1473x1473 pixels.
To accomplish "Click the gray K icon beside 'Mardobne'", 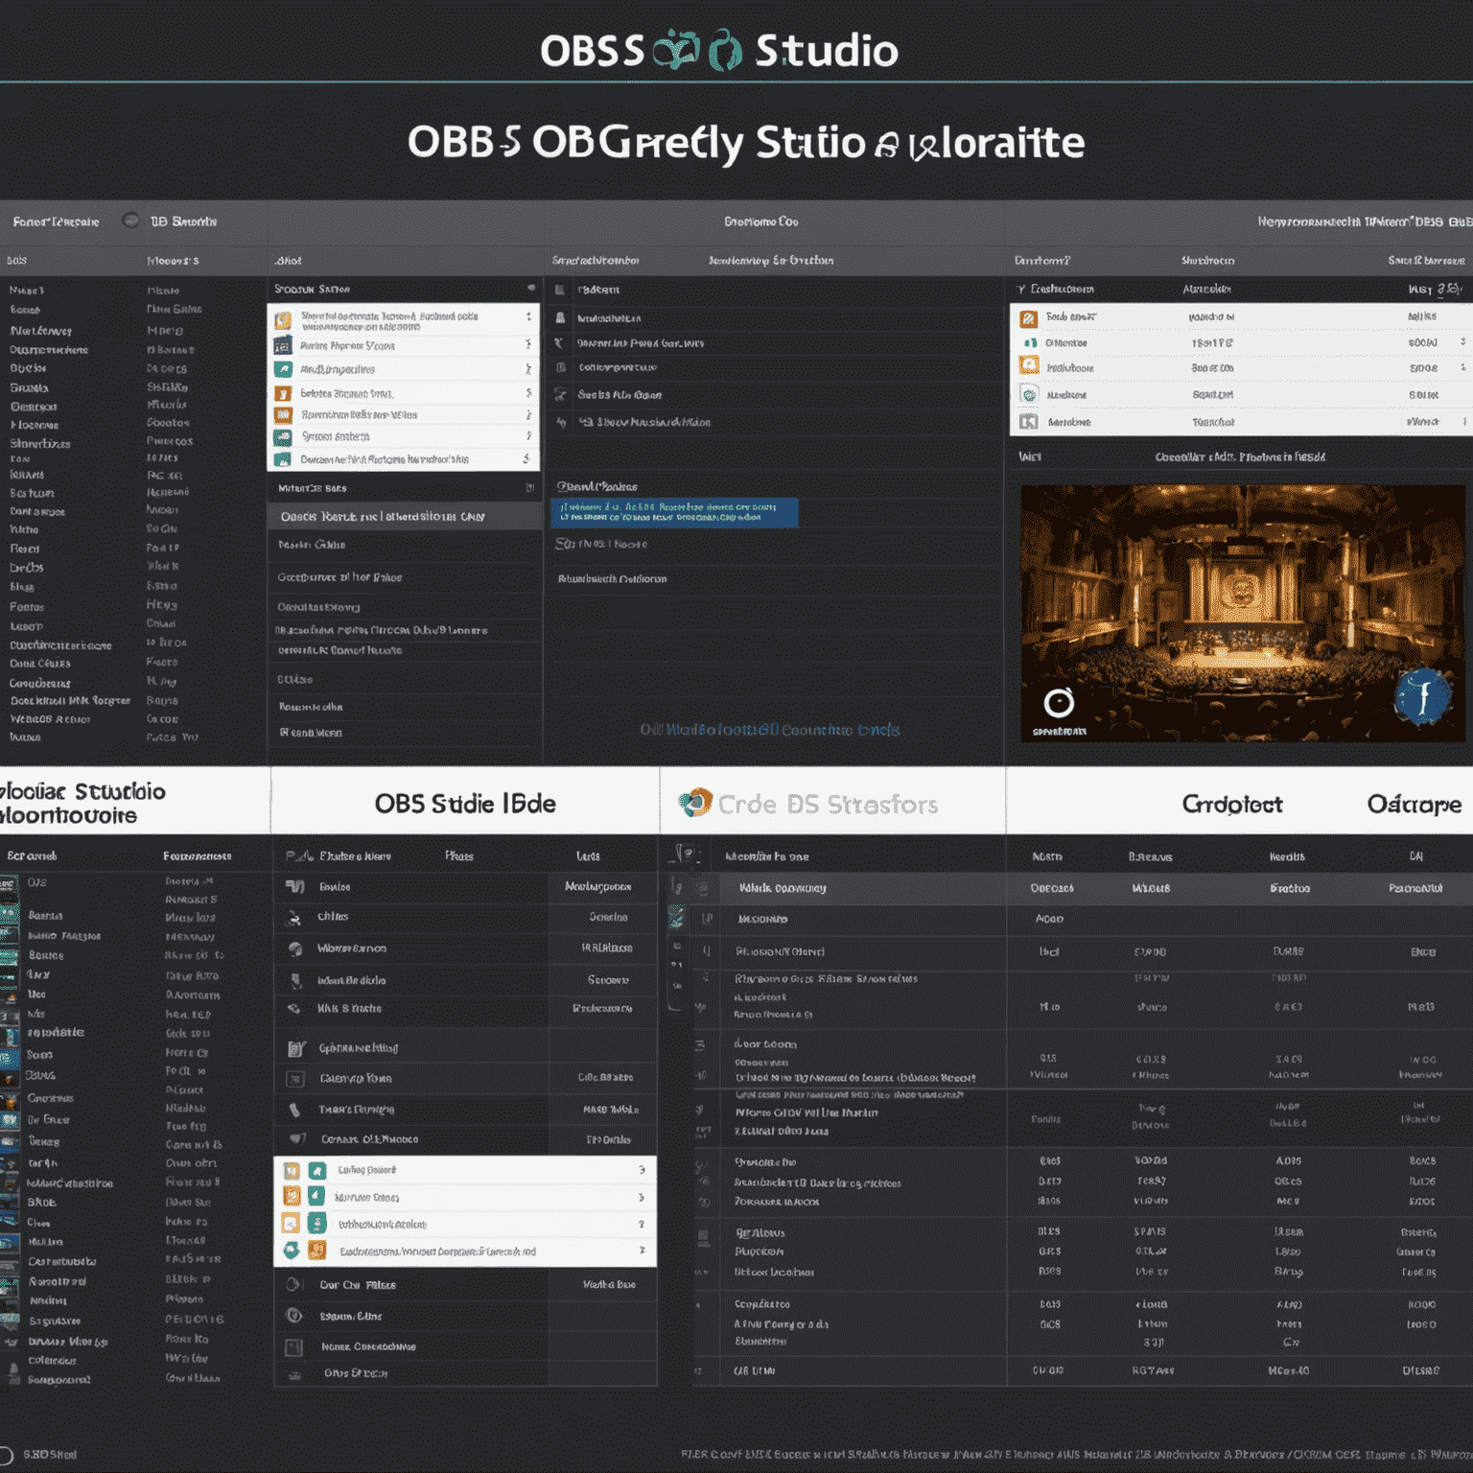I will [1029, 422].
